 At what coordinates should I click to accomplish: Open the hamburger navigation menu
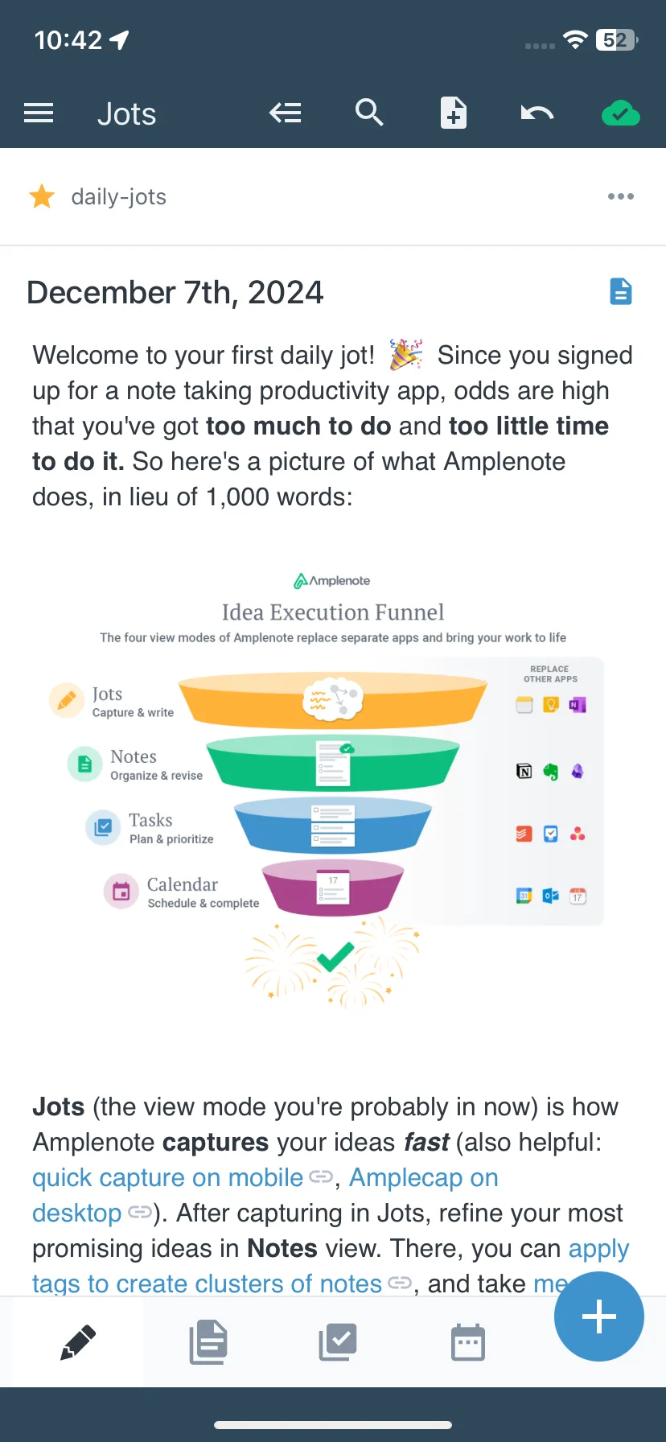[39, 113]
